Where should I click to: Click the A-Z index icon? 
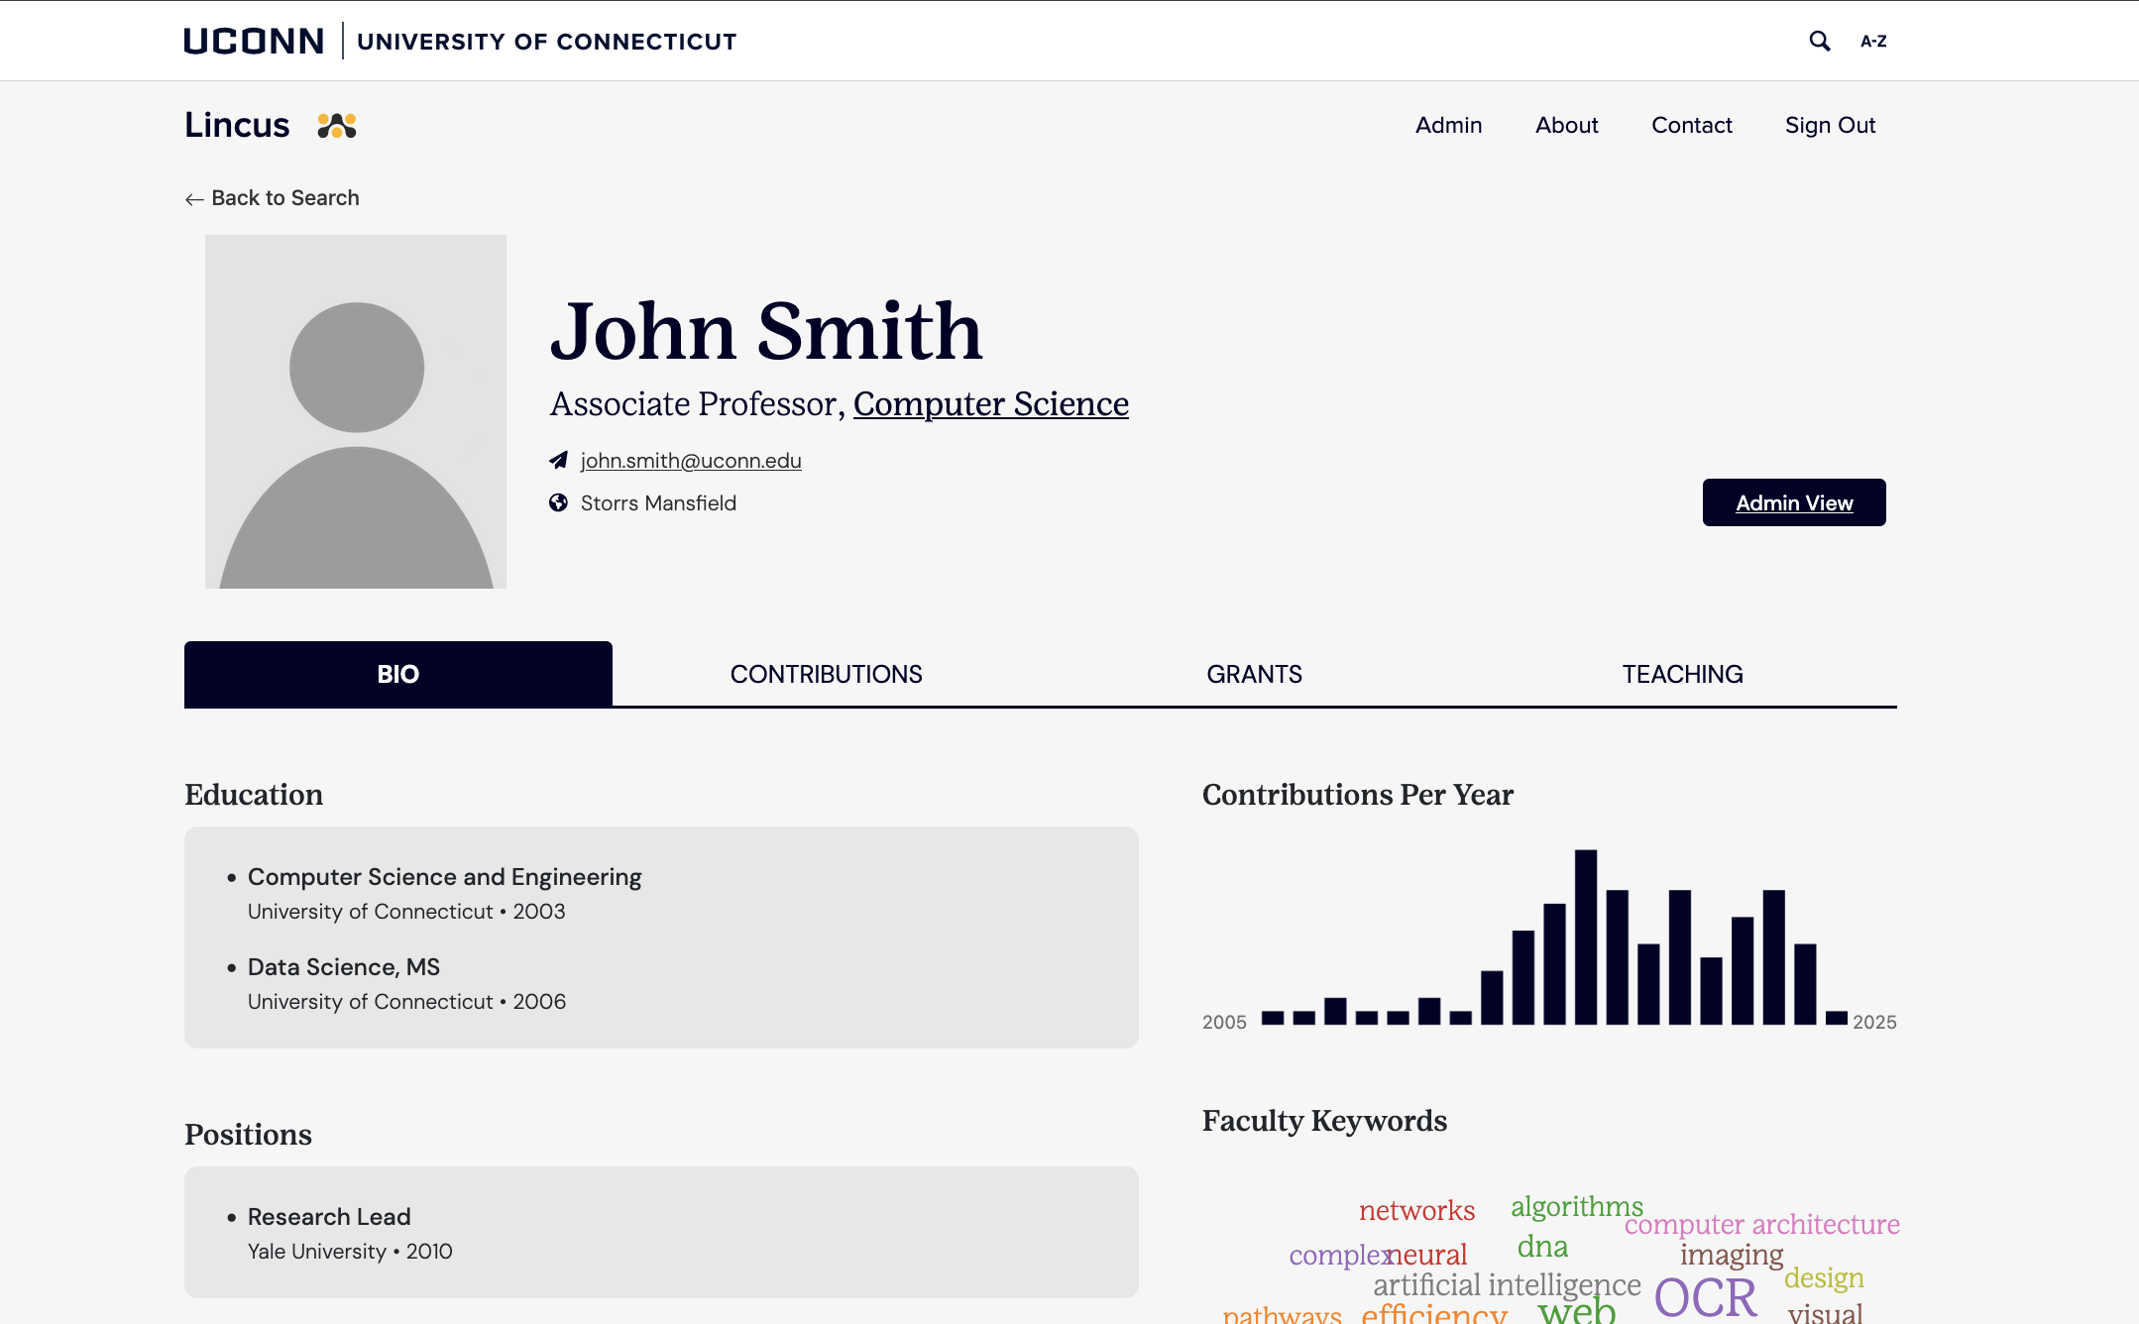1873,41
